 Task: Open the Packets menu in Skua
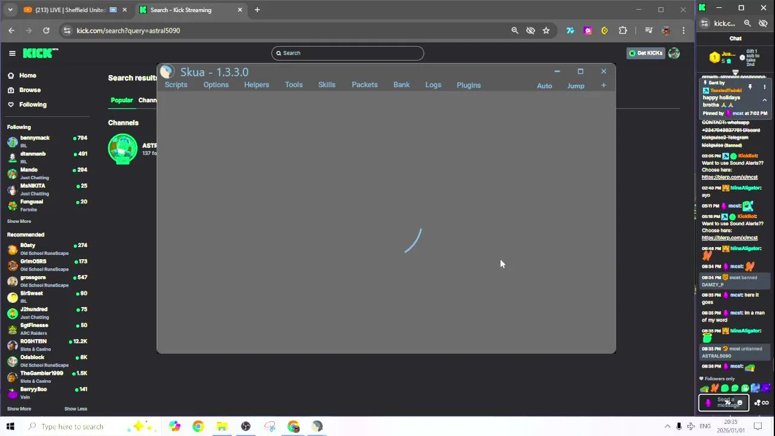pyautogui.click(x=364, y=85)
